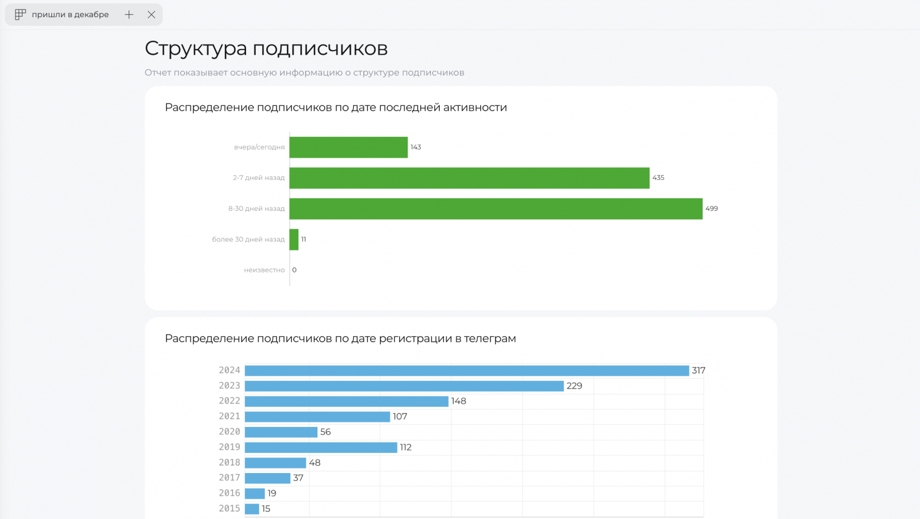
Task: Click the green bar for "2-7 дней назад"
Action: (469, 178)
